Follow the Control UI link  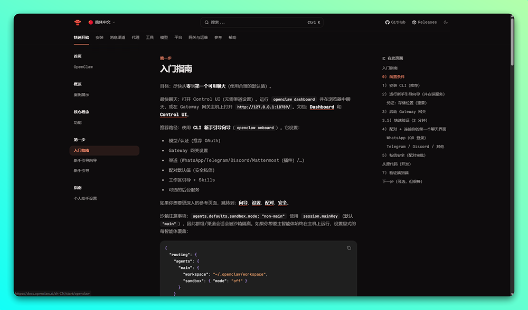coord(173,114)
